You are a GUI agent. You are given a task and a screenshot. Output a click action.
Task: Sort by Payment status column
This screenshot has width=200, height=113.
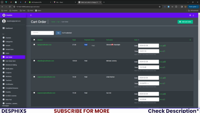pyautogui.click(x=89, y=40)
